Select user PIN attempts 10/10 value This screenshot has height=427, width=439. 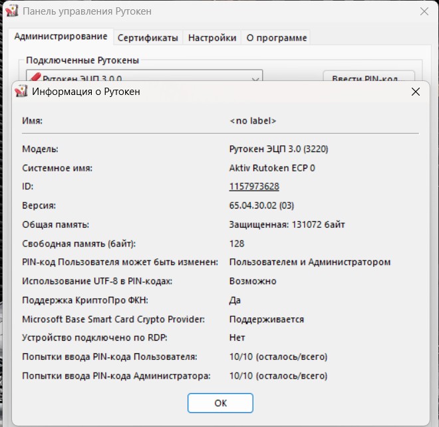point(278,357)
